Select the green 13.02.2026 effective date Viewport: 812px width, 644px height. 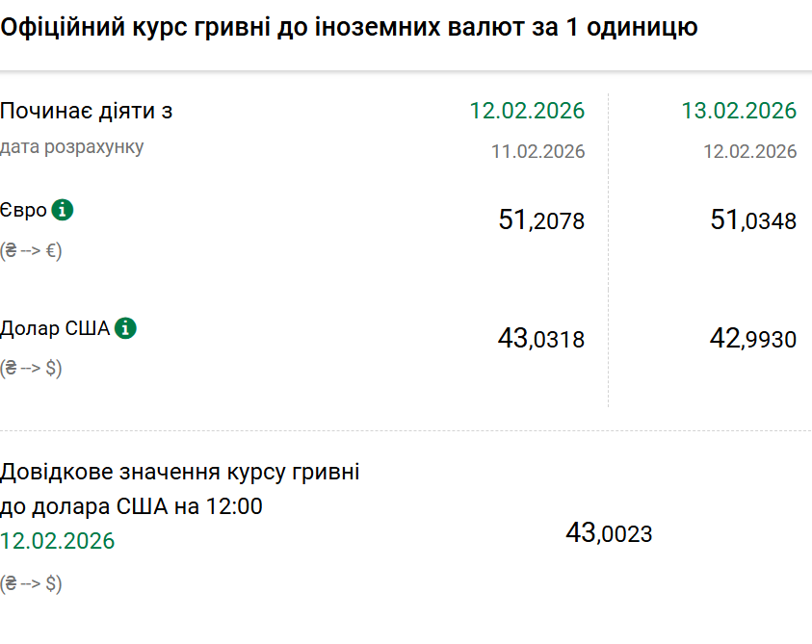point(739,111)
